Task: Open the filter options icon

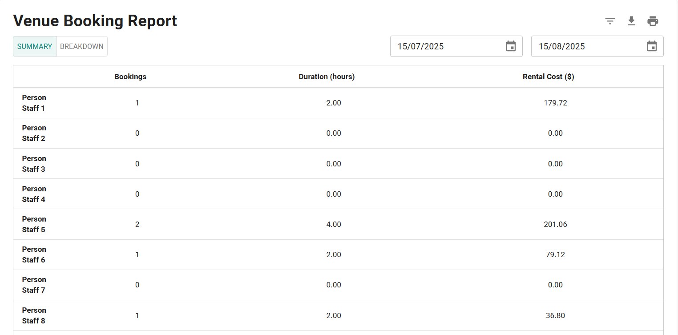Action: [610, 21]
